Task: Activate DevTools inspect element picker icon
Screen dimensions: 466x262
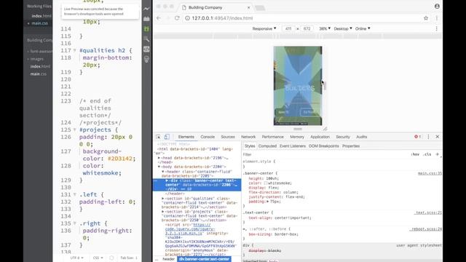Action: (158, 137)
